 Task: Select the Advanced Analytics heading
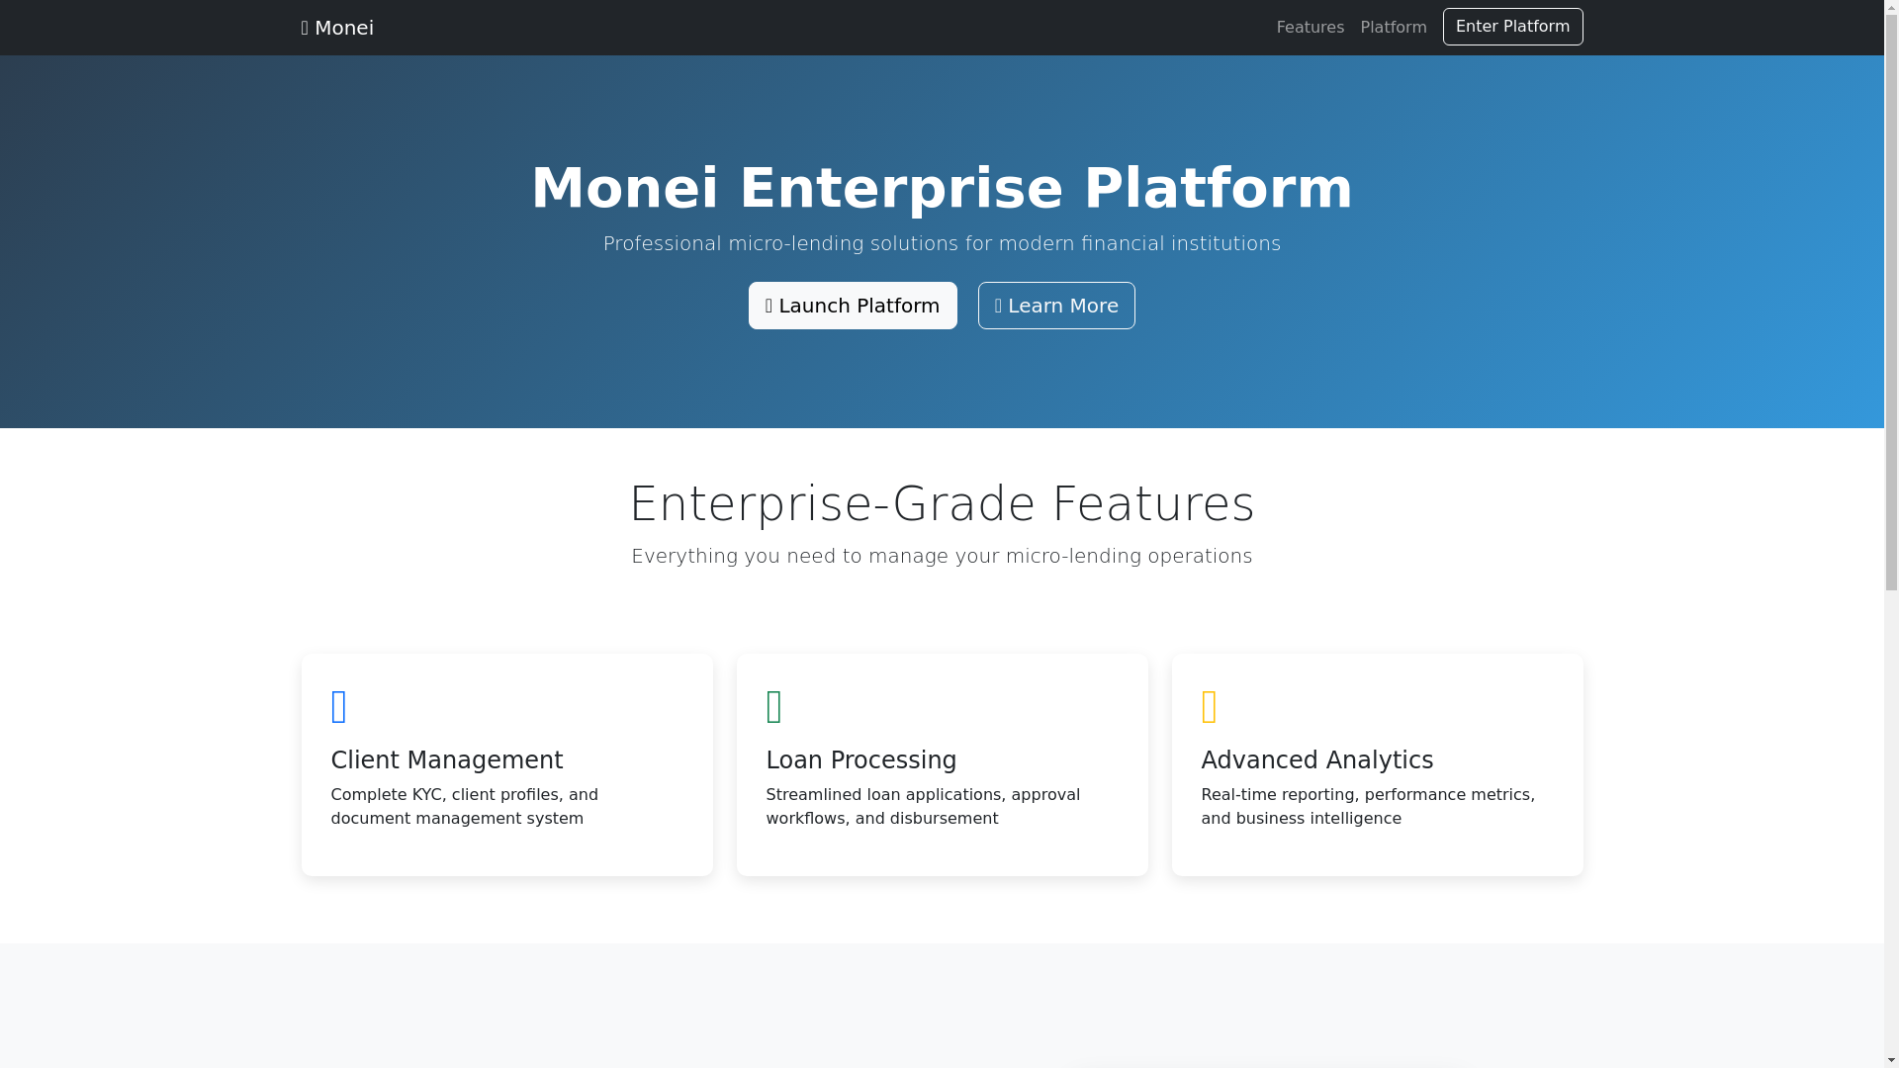coord(1316,760)
